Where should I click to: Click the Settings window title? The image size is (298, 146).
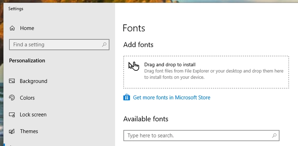[x=16, y=9]
